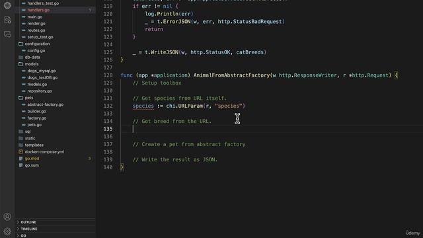Viewport: 423px width, 238px height.
Task: Open dogs_testDB.go file
Action: pyautogui.click(x=42, y=77)
